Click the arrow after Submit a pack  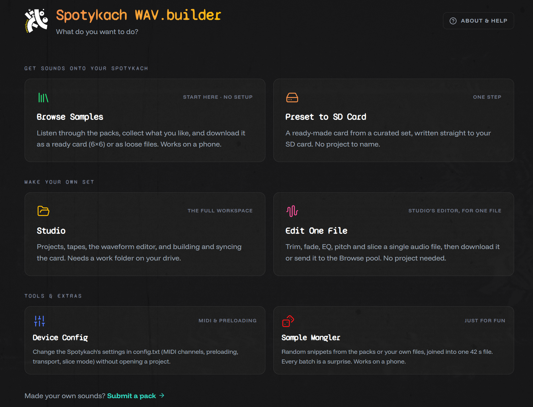[x=162, y=395]
